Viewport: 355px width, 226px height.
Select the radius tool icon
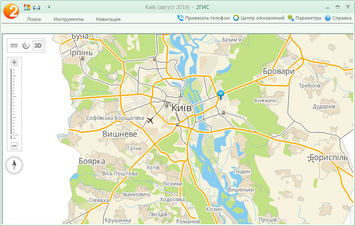pos(26,46)
